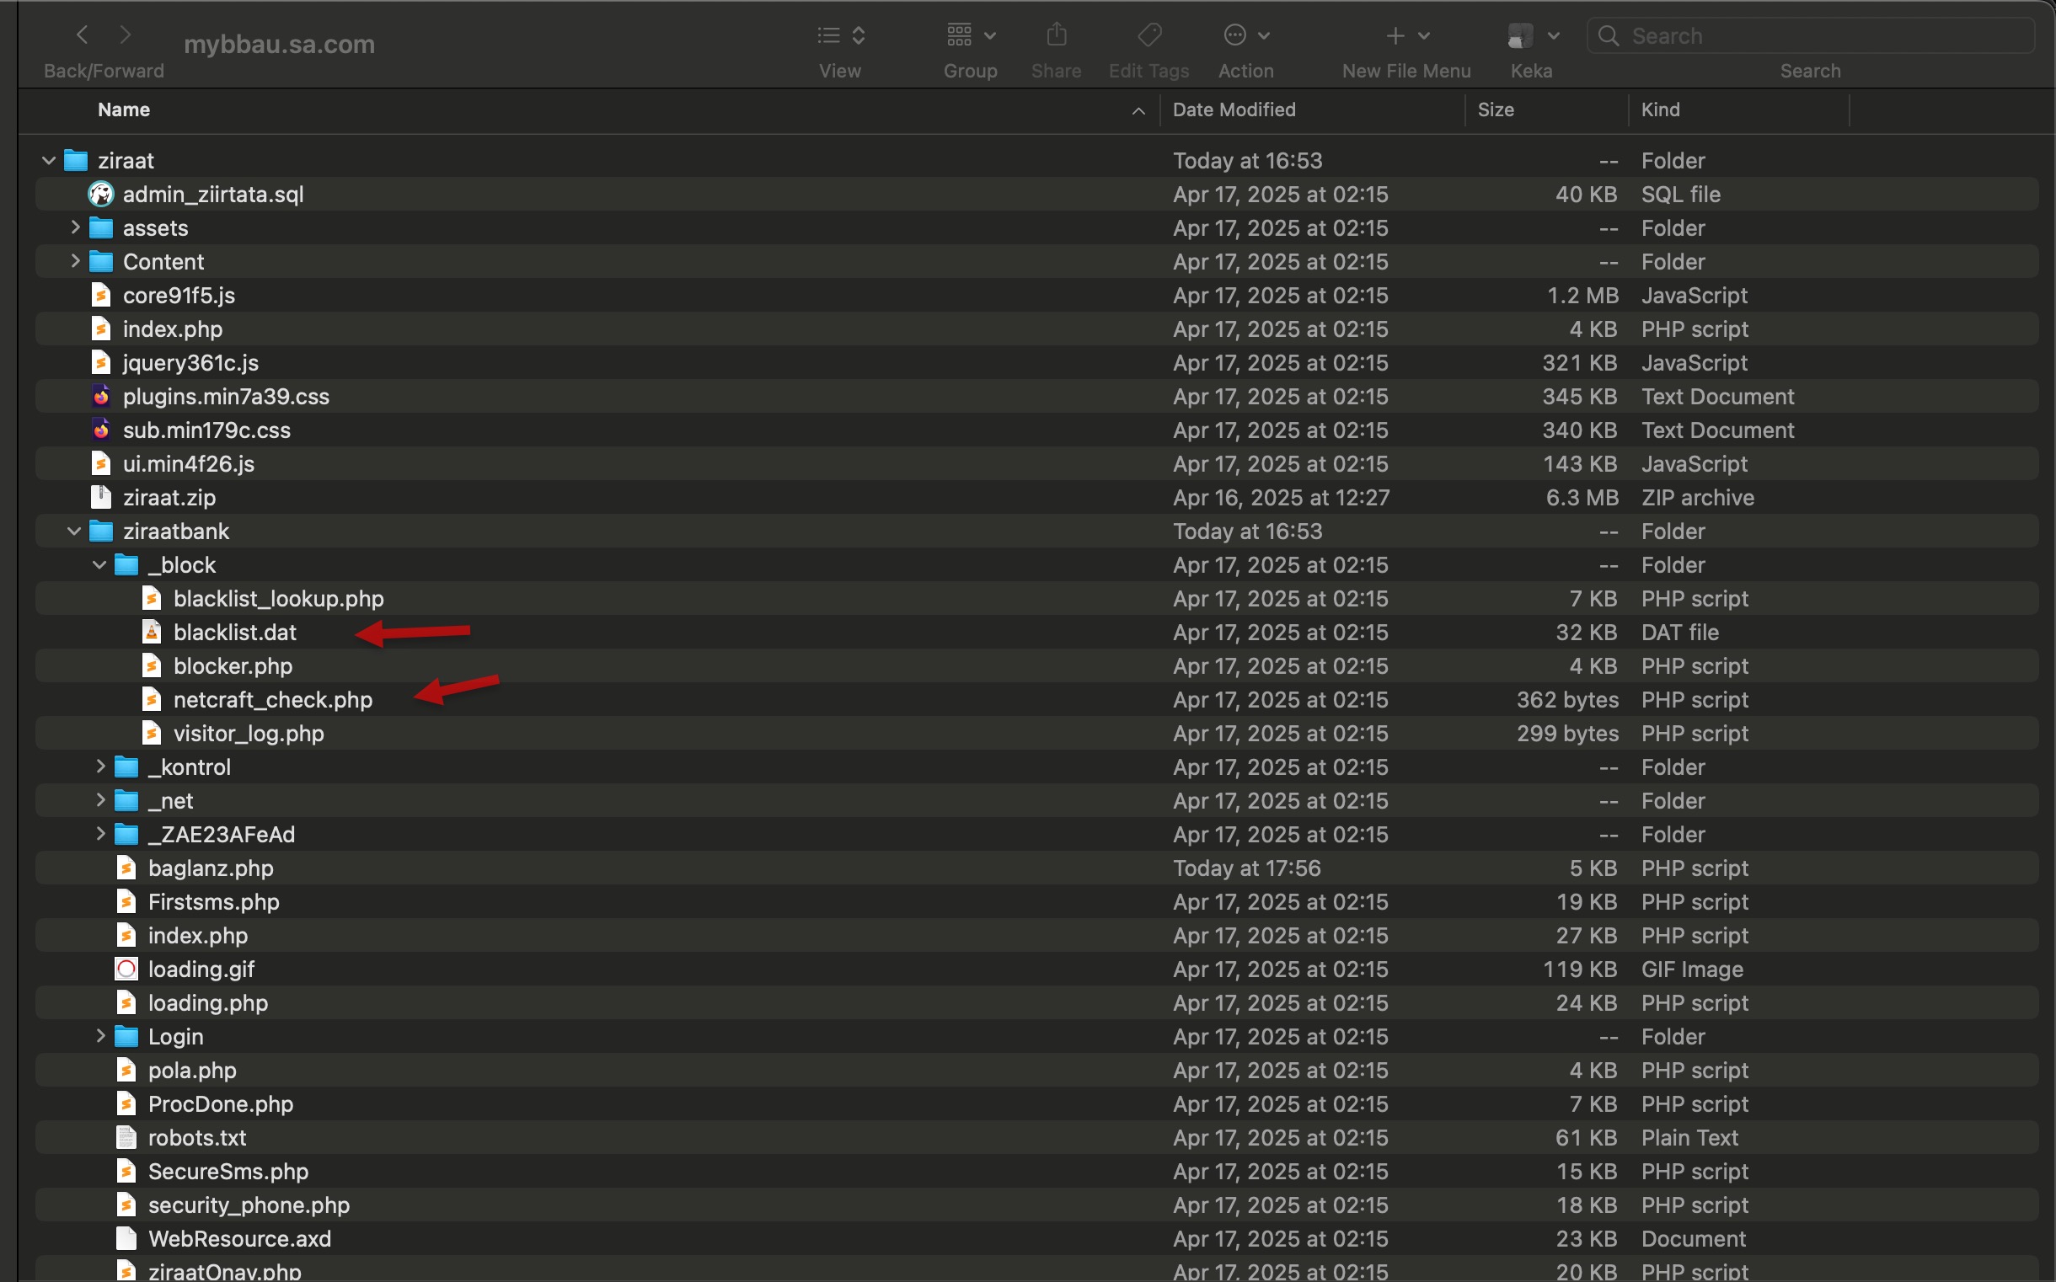Select the SecureSms.php file
This screenshot has height=1282, width=2056.
pos(228,1171)
